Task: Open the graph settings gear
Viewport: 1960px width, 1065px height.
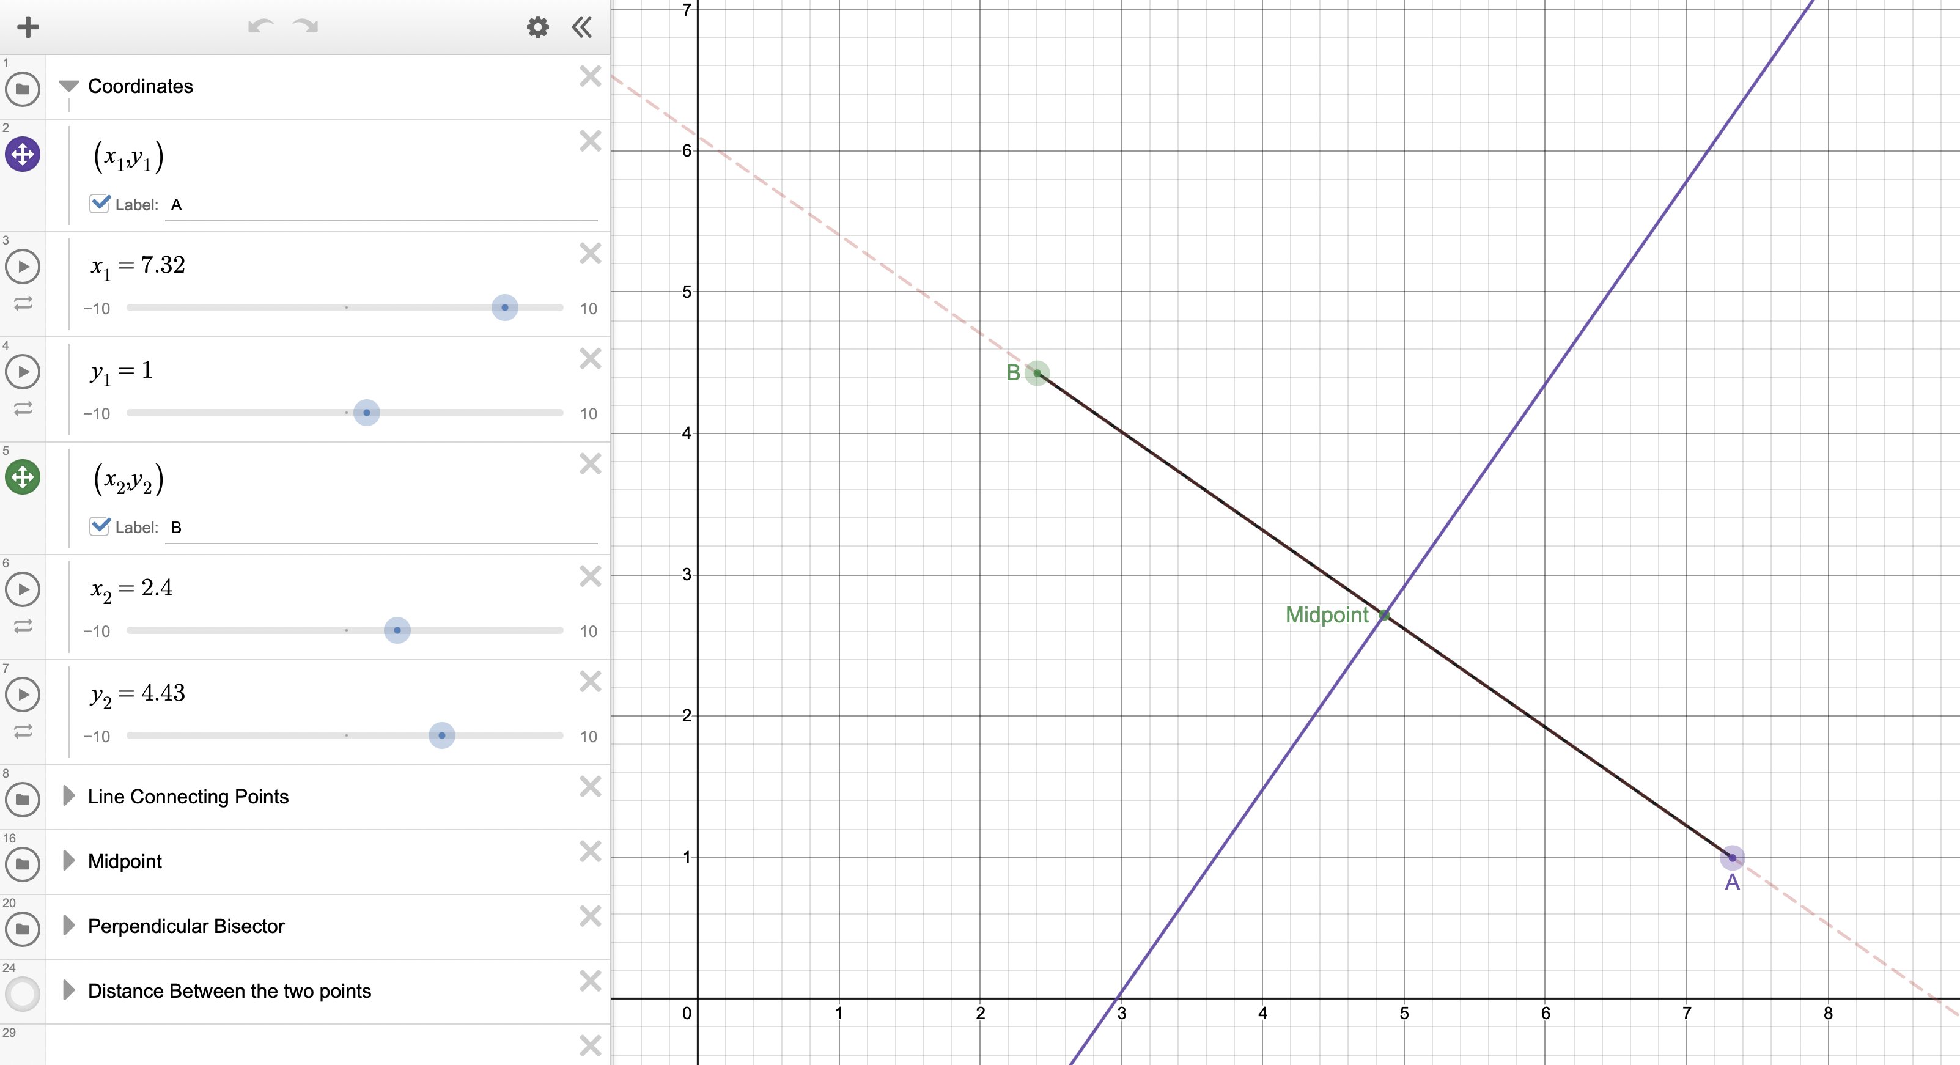Action: pyautogui.click(x=537, y=27)
